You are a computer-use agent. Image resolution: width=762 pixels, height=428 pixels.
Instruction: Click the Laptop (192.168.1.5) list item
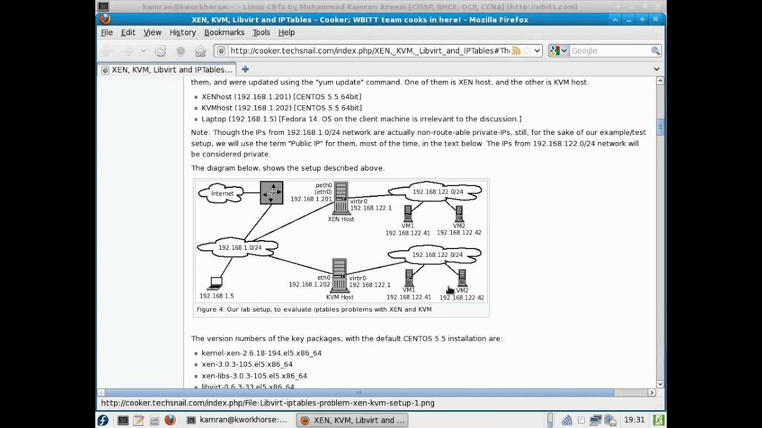pos(361,119)
